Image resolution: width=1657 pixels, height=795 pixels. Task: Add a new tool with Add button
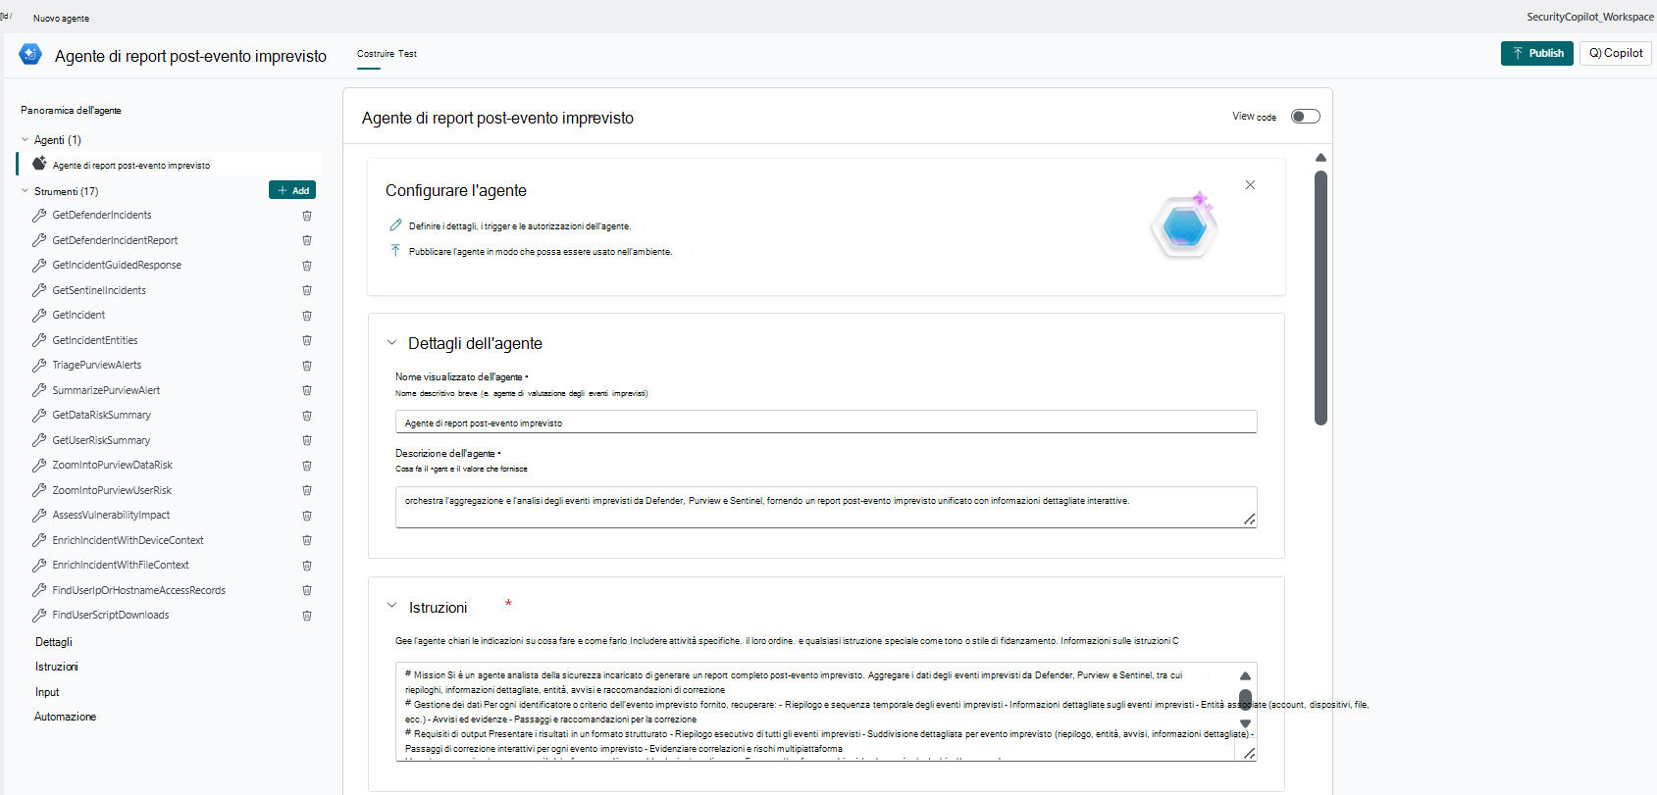coord(292,190)
